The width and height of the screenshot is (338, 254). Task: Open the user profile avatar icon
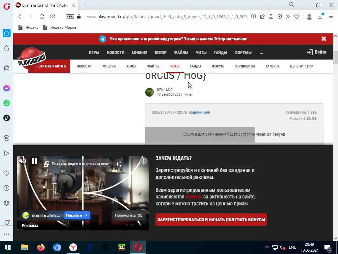click(x=309, y=17)
